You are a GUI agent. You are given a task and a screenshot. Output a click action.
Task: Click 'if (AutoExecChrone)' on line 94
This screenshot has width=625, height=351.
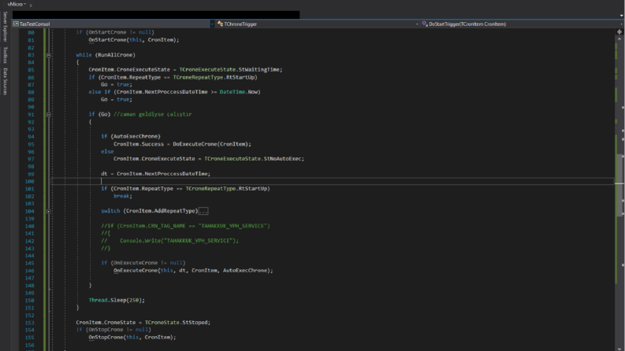click(x=130, y=136)
